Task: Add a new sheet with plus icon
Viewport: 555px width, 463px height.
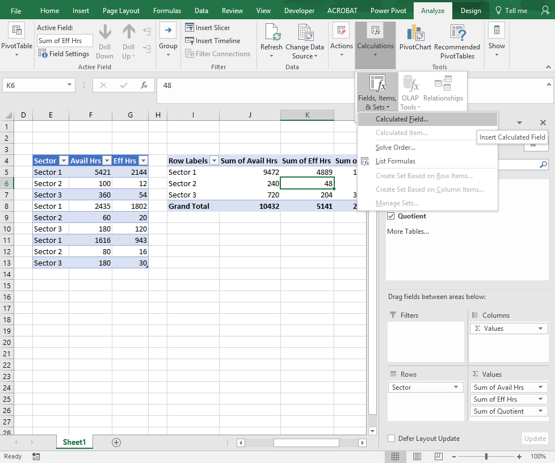Action: [x=116, y=442]
